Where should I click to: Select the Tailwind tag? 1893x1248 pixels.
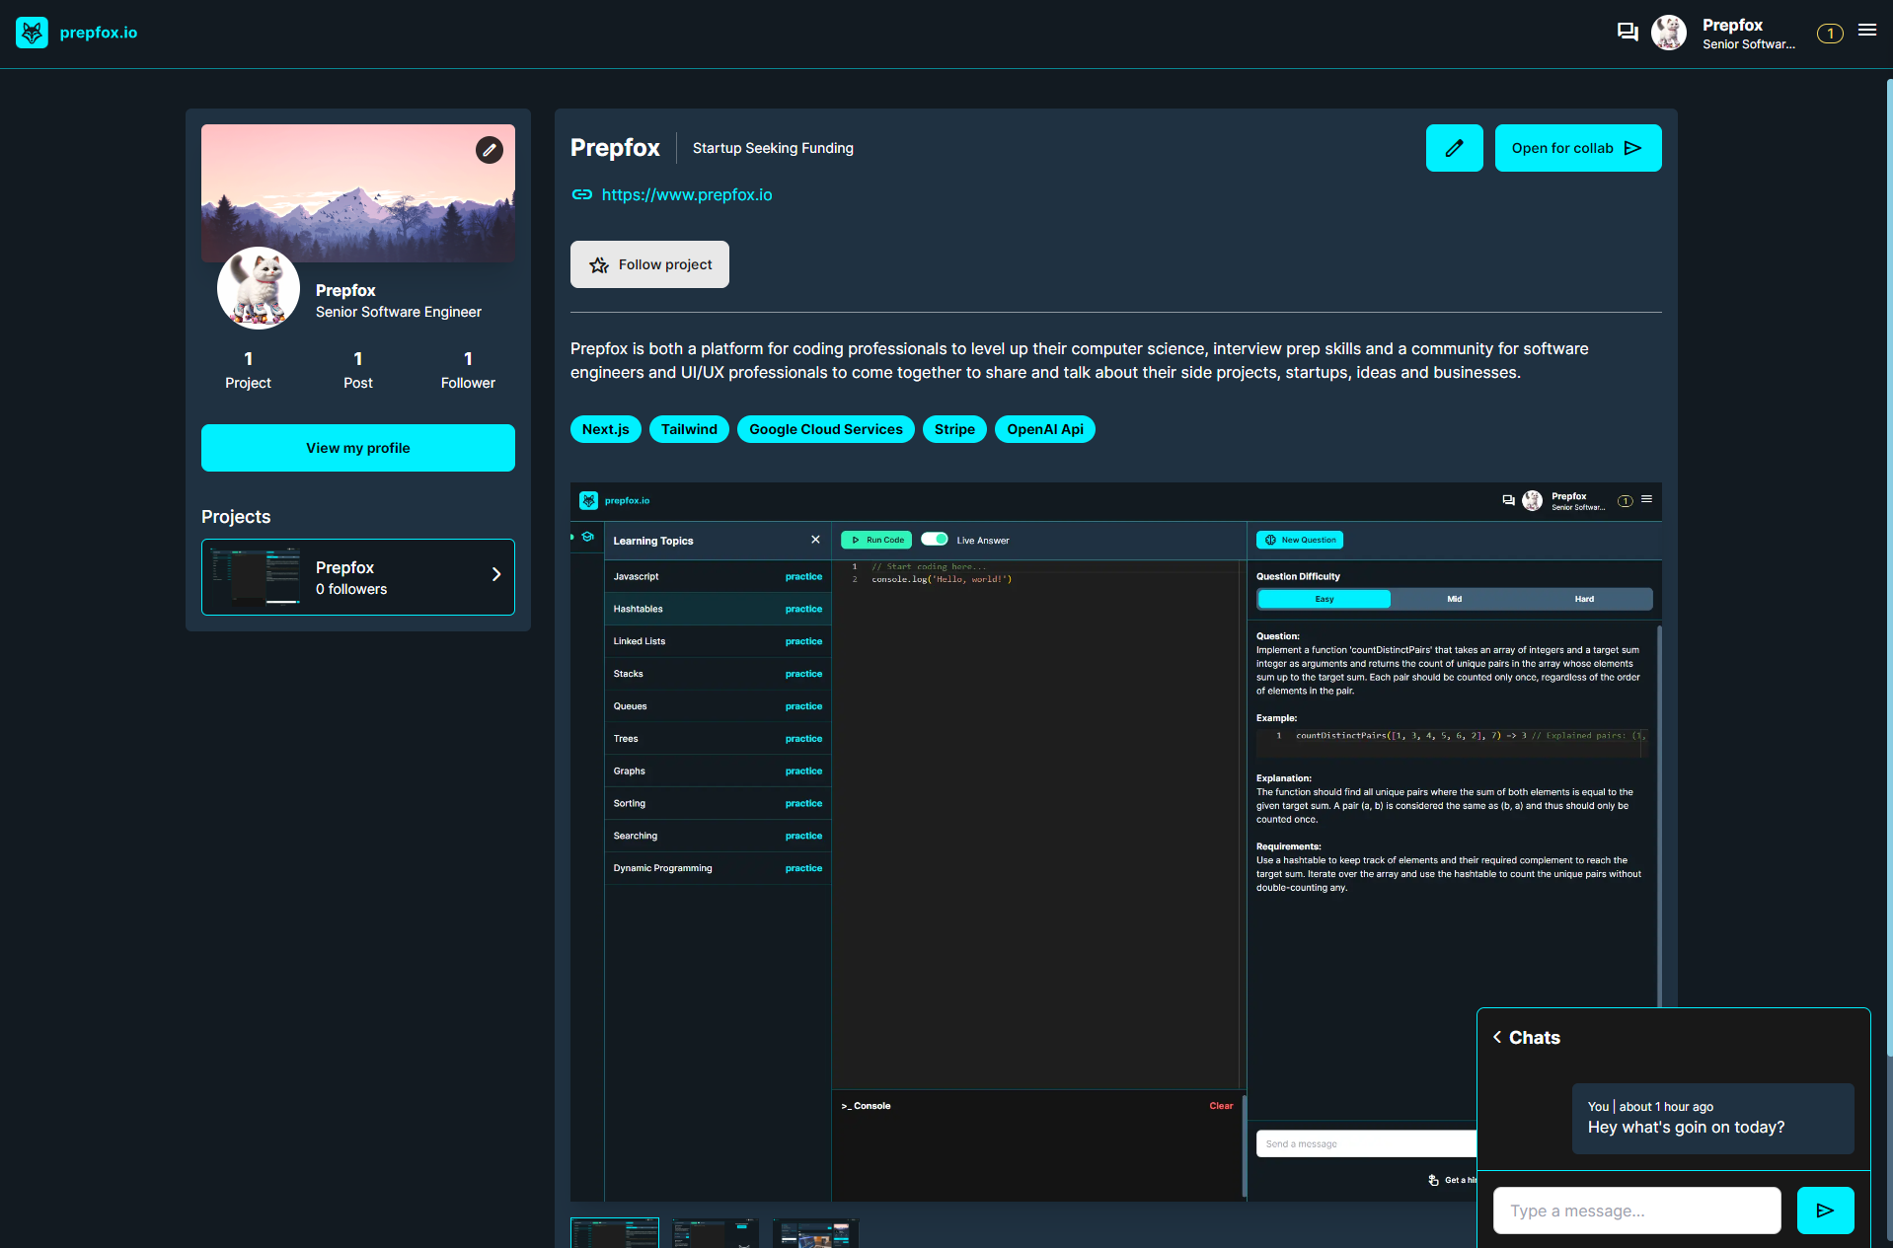[x=689, y=429]
